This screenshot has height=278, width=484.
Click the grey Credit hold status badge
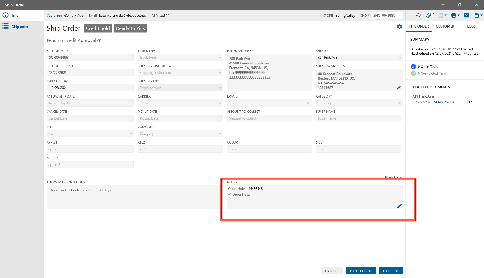[x=98, y=28]
